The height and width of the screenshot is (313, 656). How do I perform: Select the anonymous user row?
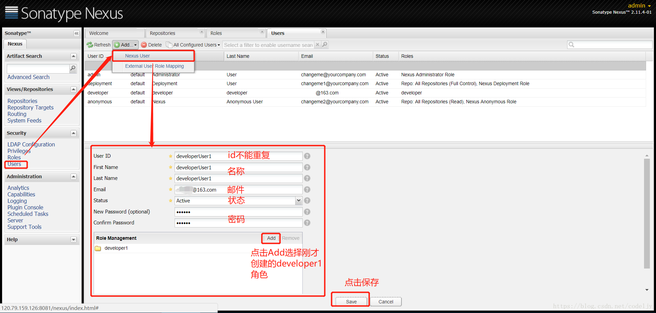(365, 102)
